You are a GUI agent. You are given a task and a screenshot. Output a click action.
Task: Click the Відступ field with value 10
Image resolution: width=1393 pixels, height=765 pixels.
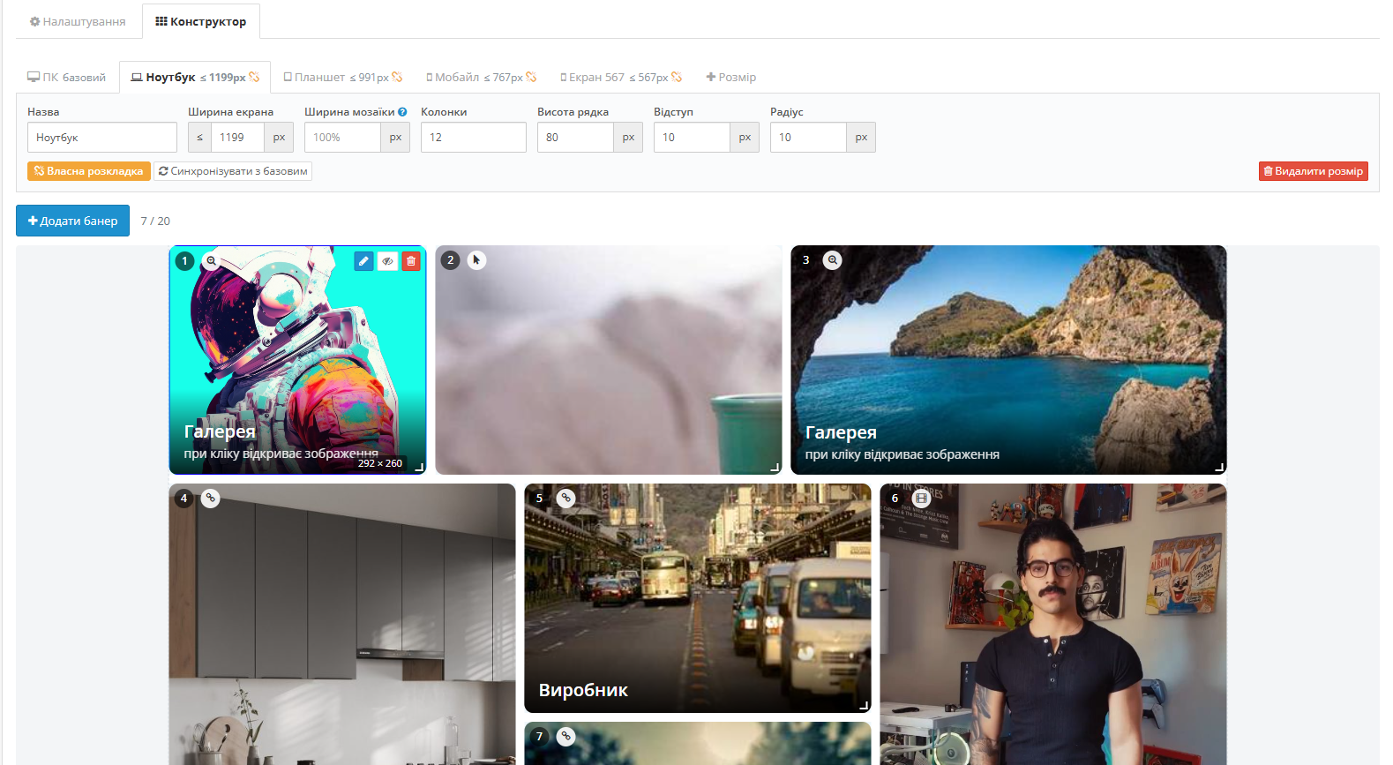pos(692,138)
